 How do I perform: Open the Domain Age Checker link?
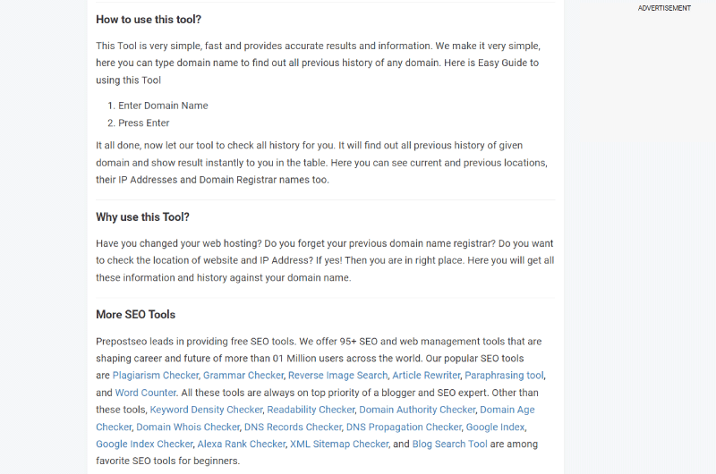pos(507,410)
